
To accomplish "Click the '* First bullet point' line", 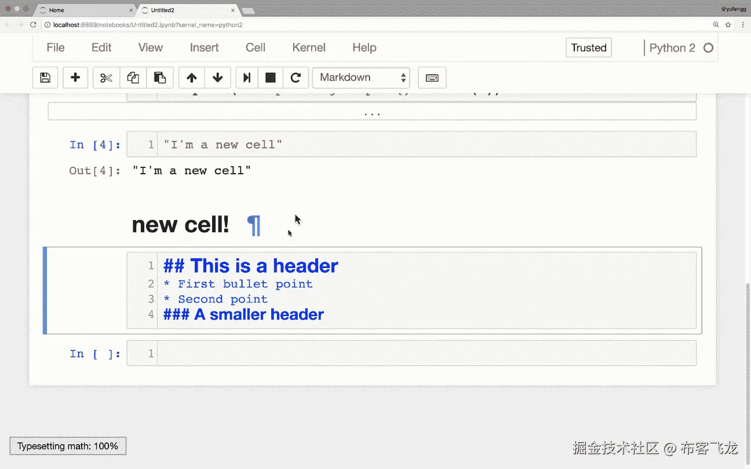I will [238, 284].
